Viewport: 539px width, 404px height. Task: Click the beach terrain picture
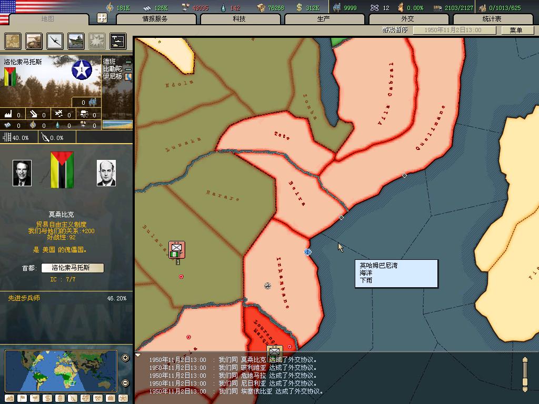pos(117,124)
